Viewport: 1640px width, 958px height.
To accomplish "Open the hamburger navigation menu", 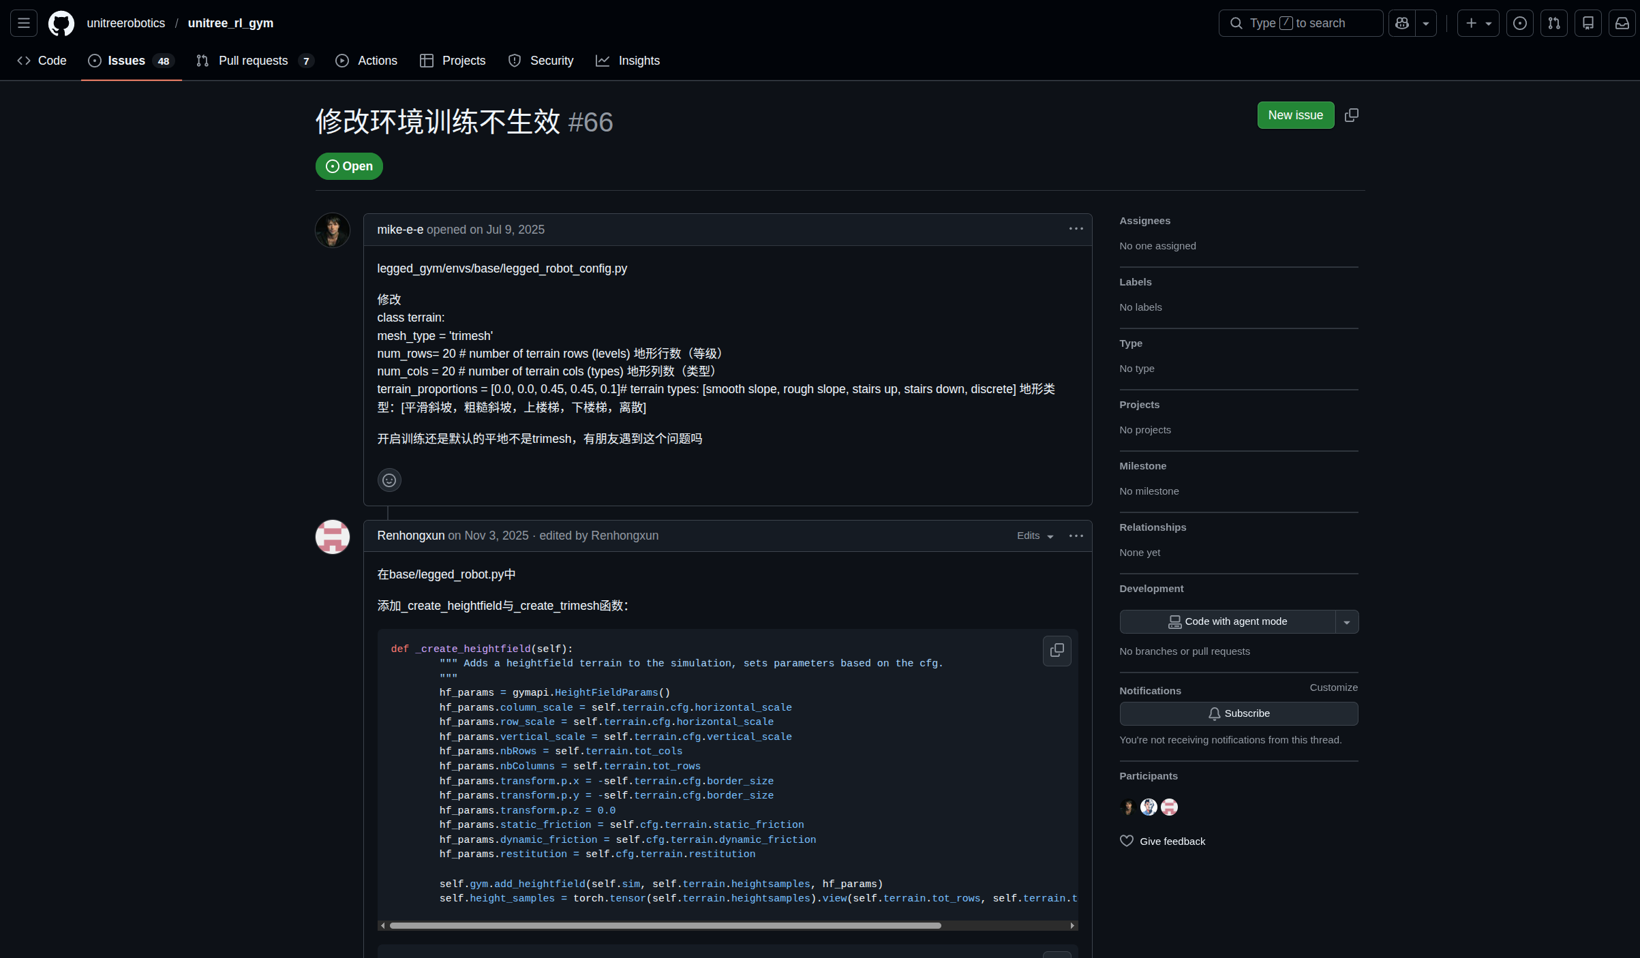I will click(x=24, y=23).
